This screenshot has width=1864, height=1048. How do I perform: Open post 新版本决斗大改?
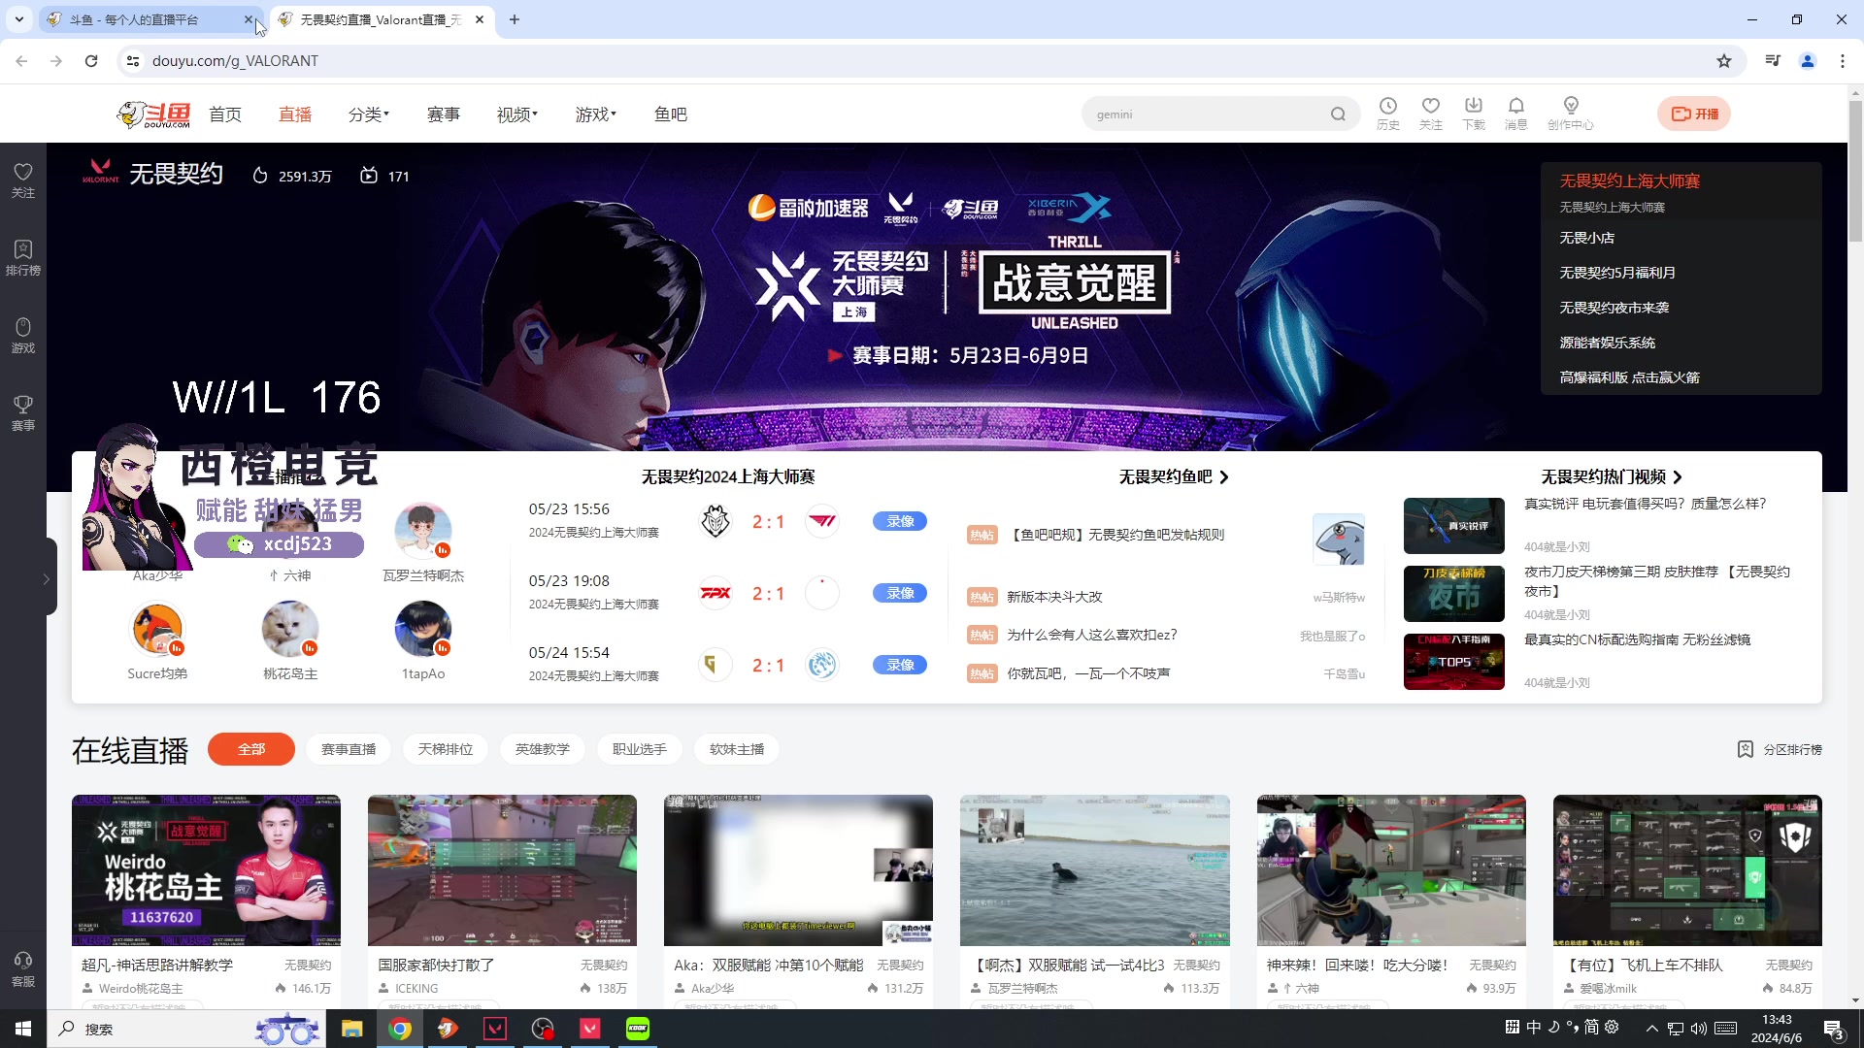click(x=1054, y=597)
